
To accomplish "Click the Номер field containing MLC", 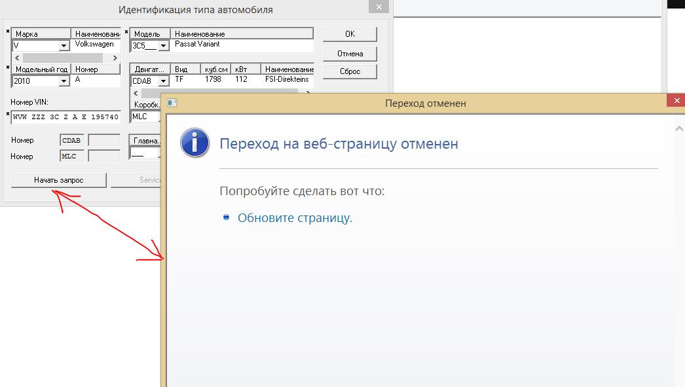I will tap(72, 157).
